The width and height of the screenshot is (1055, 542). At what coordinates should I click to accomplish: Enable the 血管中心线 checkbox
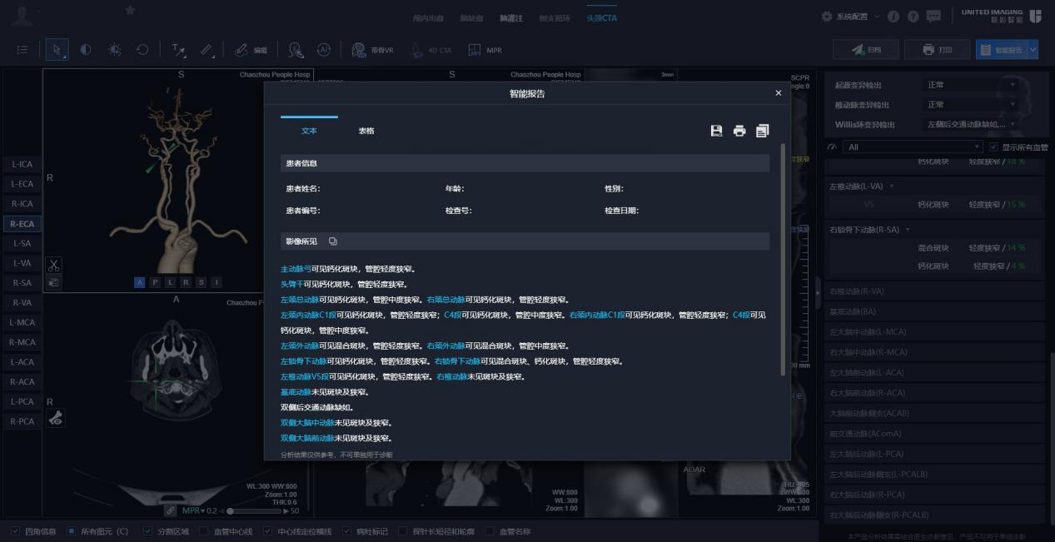point(204,531)
